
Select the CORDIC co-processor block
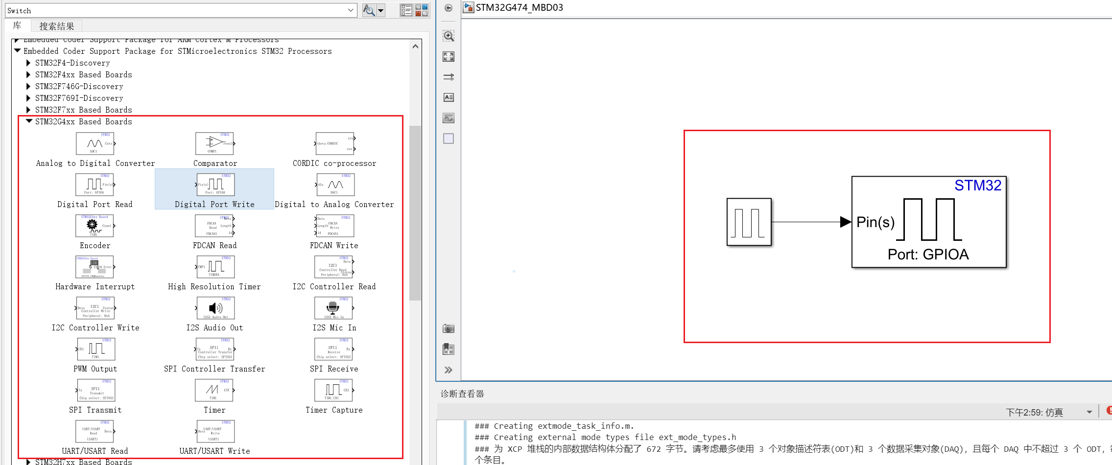point(335,143)
